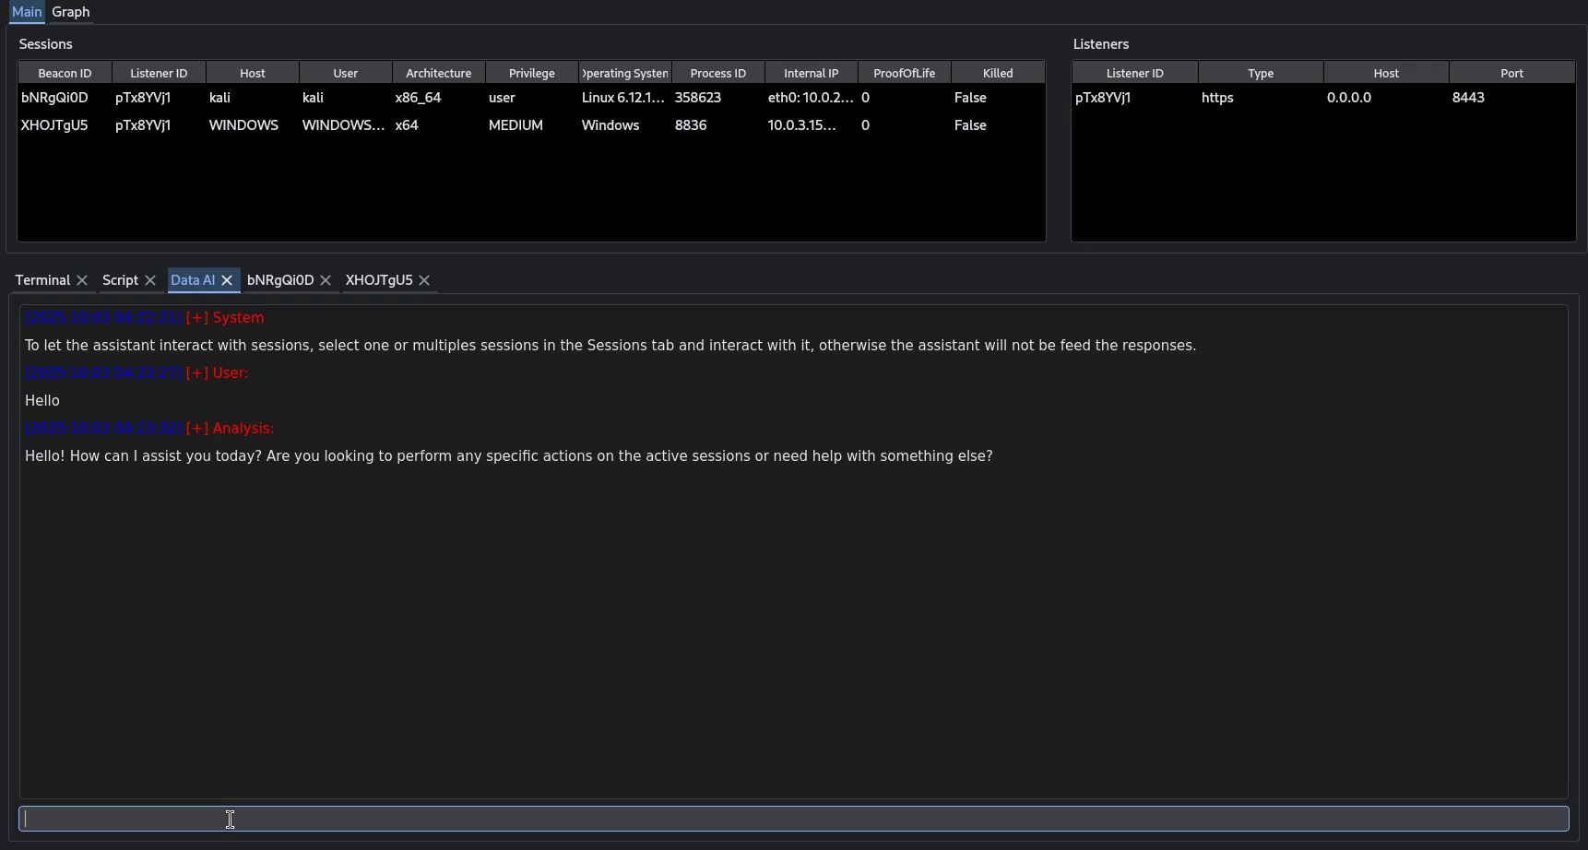Switch to the XHOJTgU5 console tab
The image size is (1588, 850).
[378, 280]
